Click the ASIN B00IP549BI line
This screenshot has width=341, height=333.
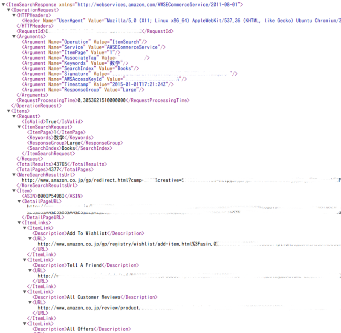click(x=52, y=196)
